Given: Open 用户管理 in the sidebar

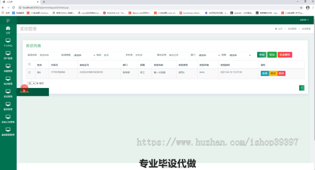Looking at the screenshot, I should pyautogui.click(x=8, y=55).
